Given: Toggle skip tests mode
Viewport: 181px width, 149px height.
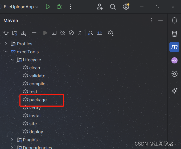Looking at the screenshot, I should (71, 33).
